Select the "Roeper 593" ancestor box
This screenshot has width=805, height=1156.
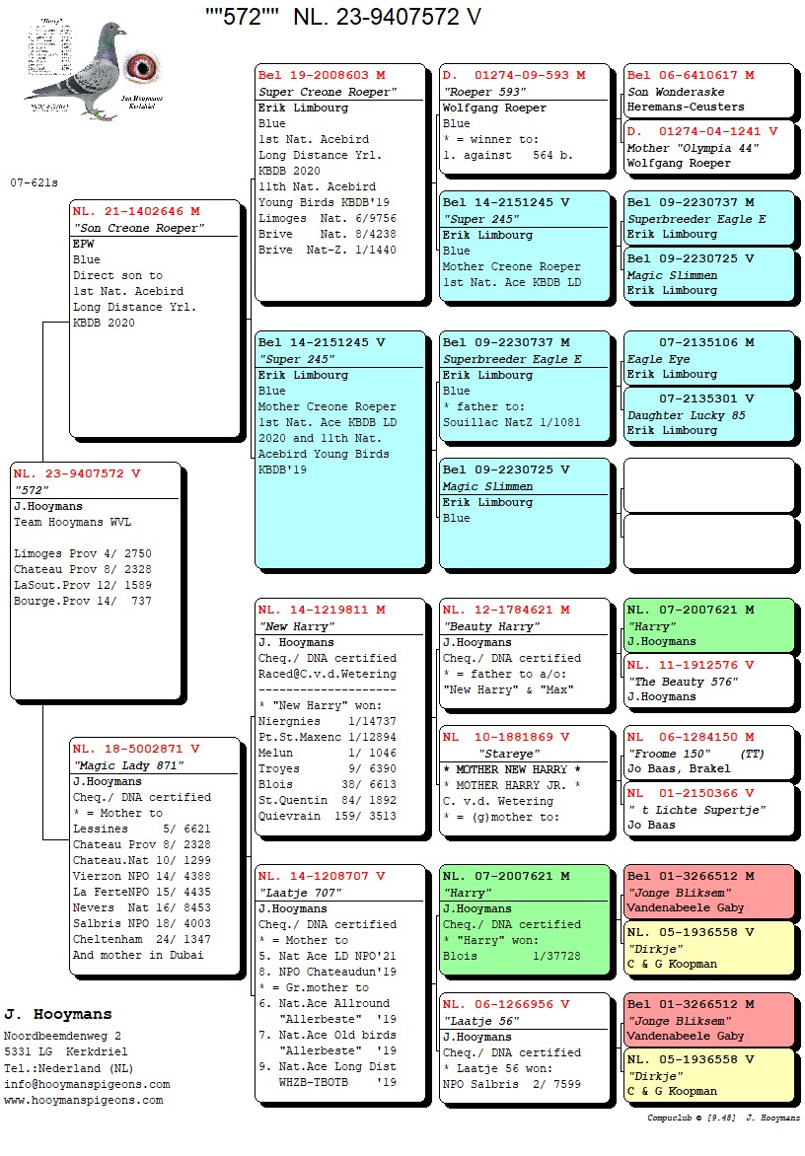pyautogui.click(x=524, y=118)
